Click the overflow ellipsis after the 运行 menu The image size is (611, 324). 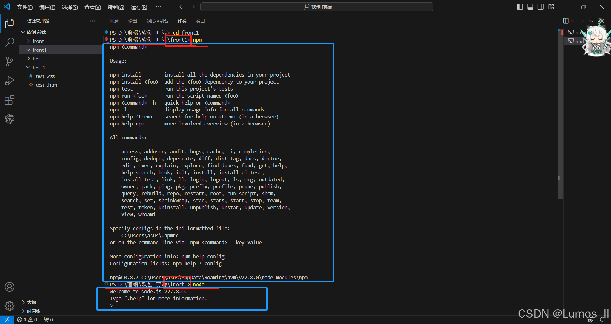coord(158,7)
